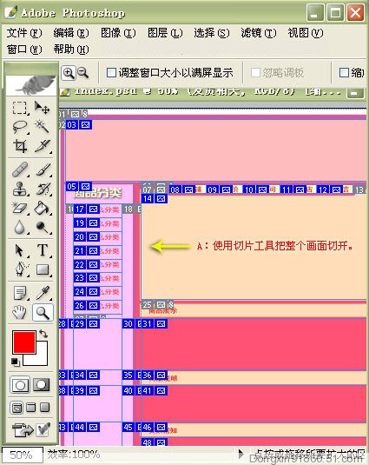Select the Lasso tool
Screen dimensions: 369x465
click(x=20, y=127)
